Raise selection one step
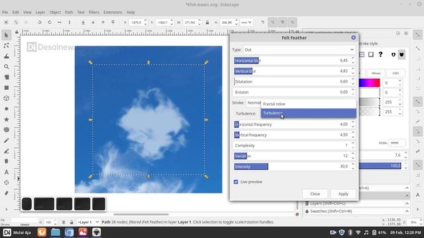424x238 pixels. tap(103, 22)
